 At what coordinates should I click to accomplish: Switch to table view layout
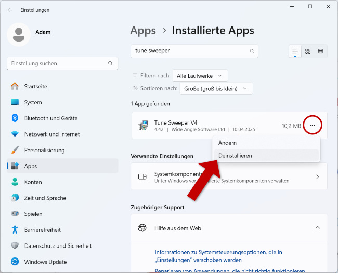click(x=320, y=51)
